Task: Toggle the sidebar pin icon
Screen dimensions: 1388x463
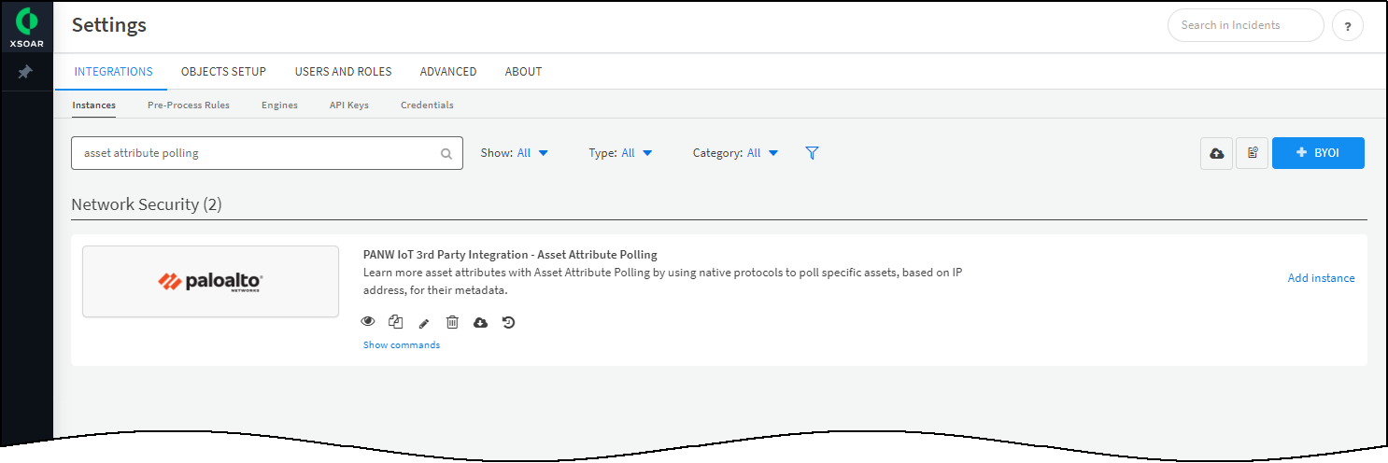Action: 26,72
